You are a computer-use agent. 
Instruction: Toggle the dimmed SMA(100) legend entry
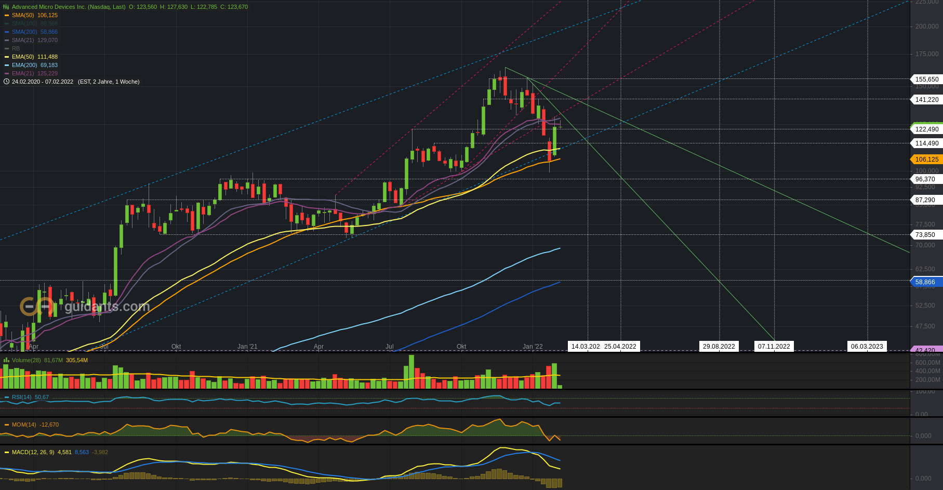click(35, 23)
